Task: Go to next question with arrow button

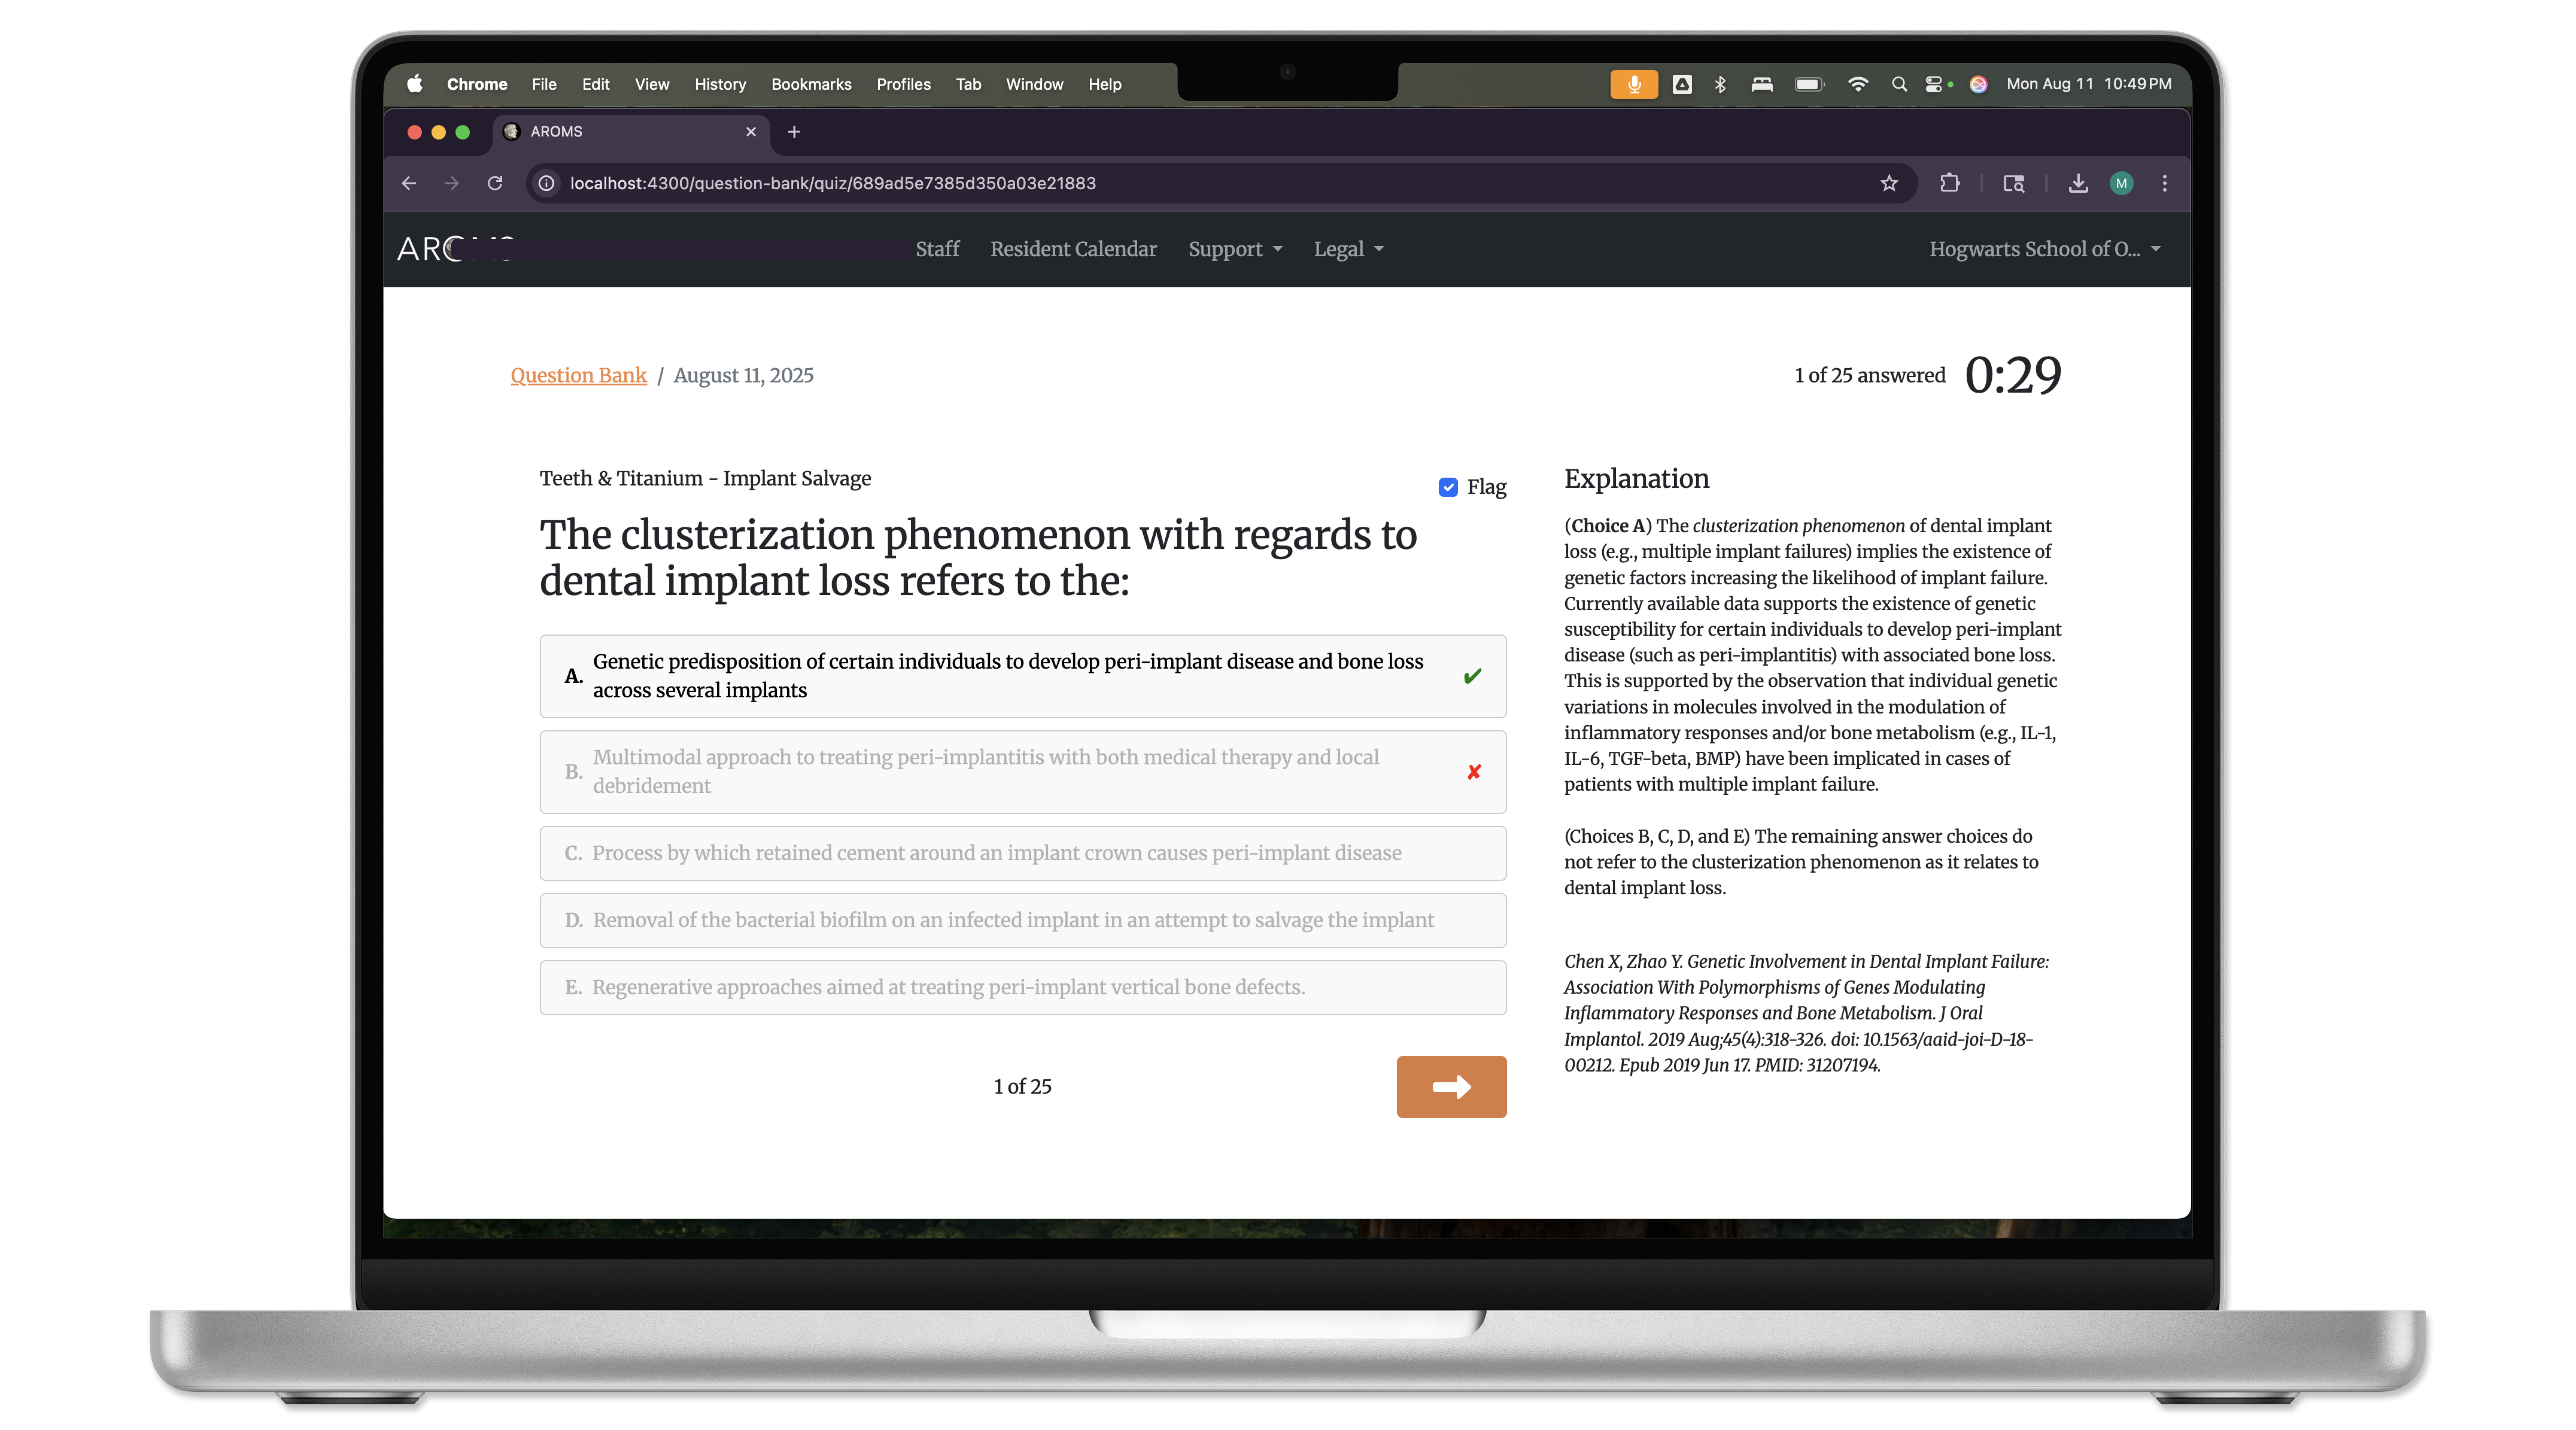Action: (1451, 1086)
